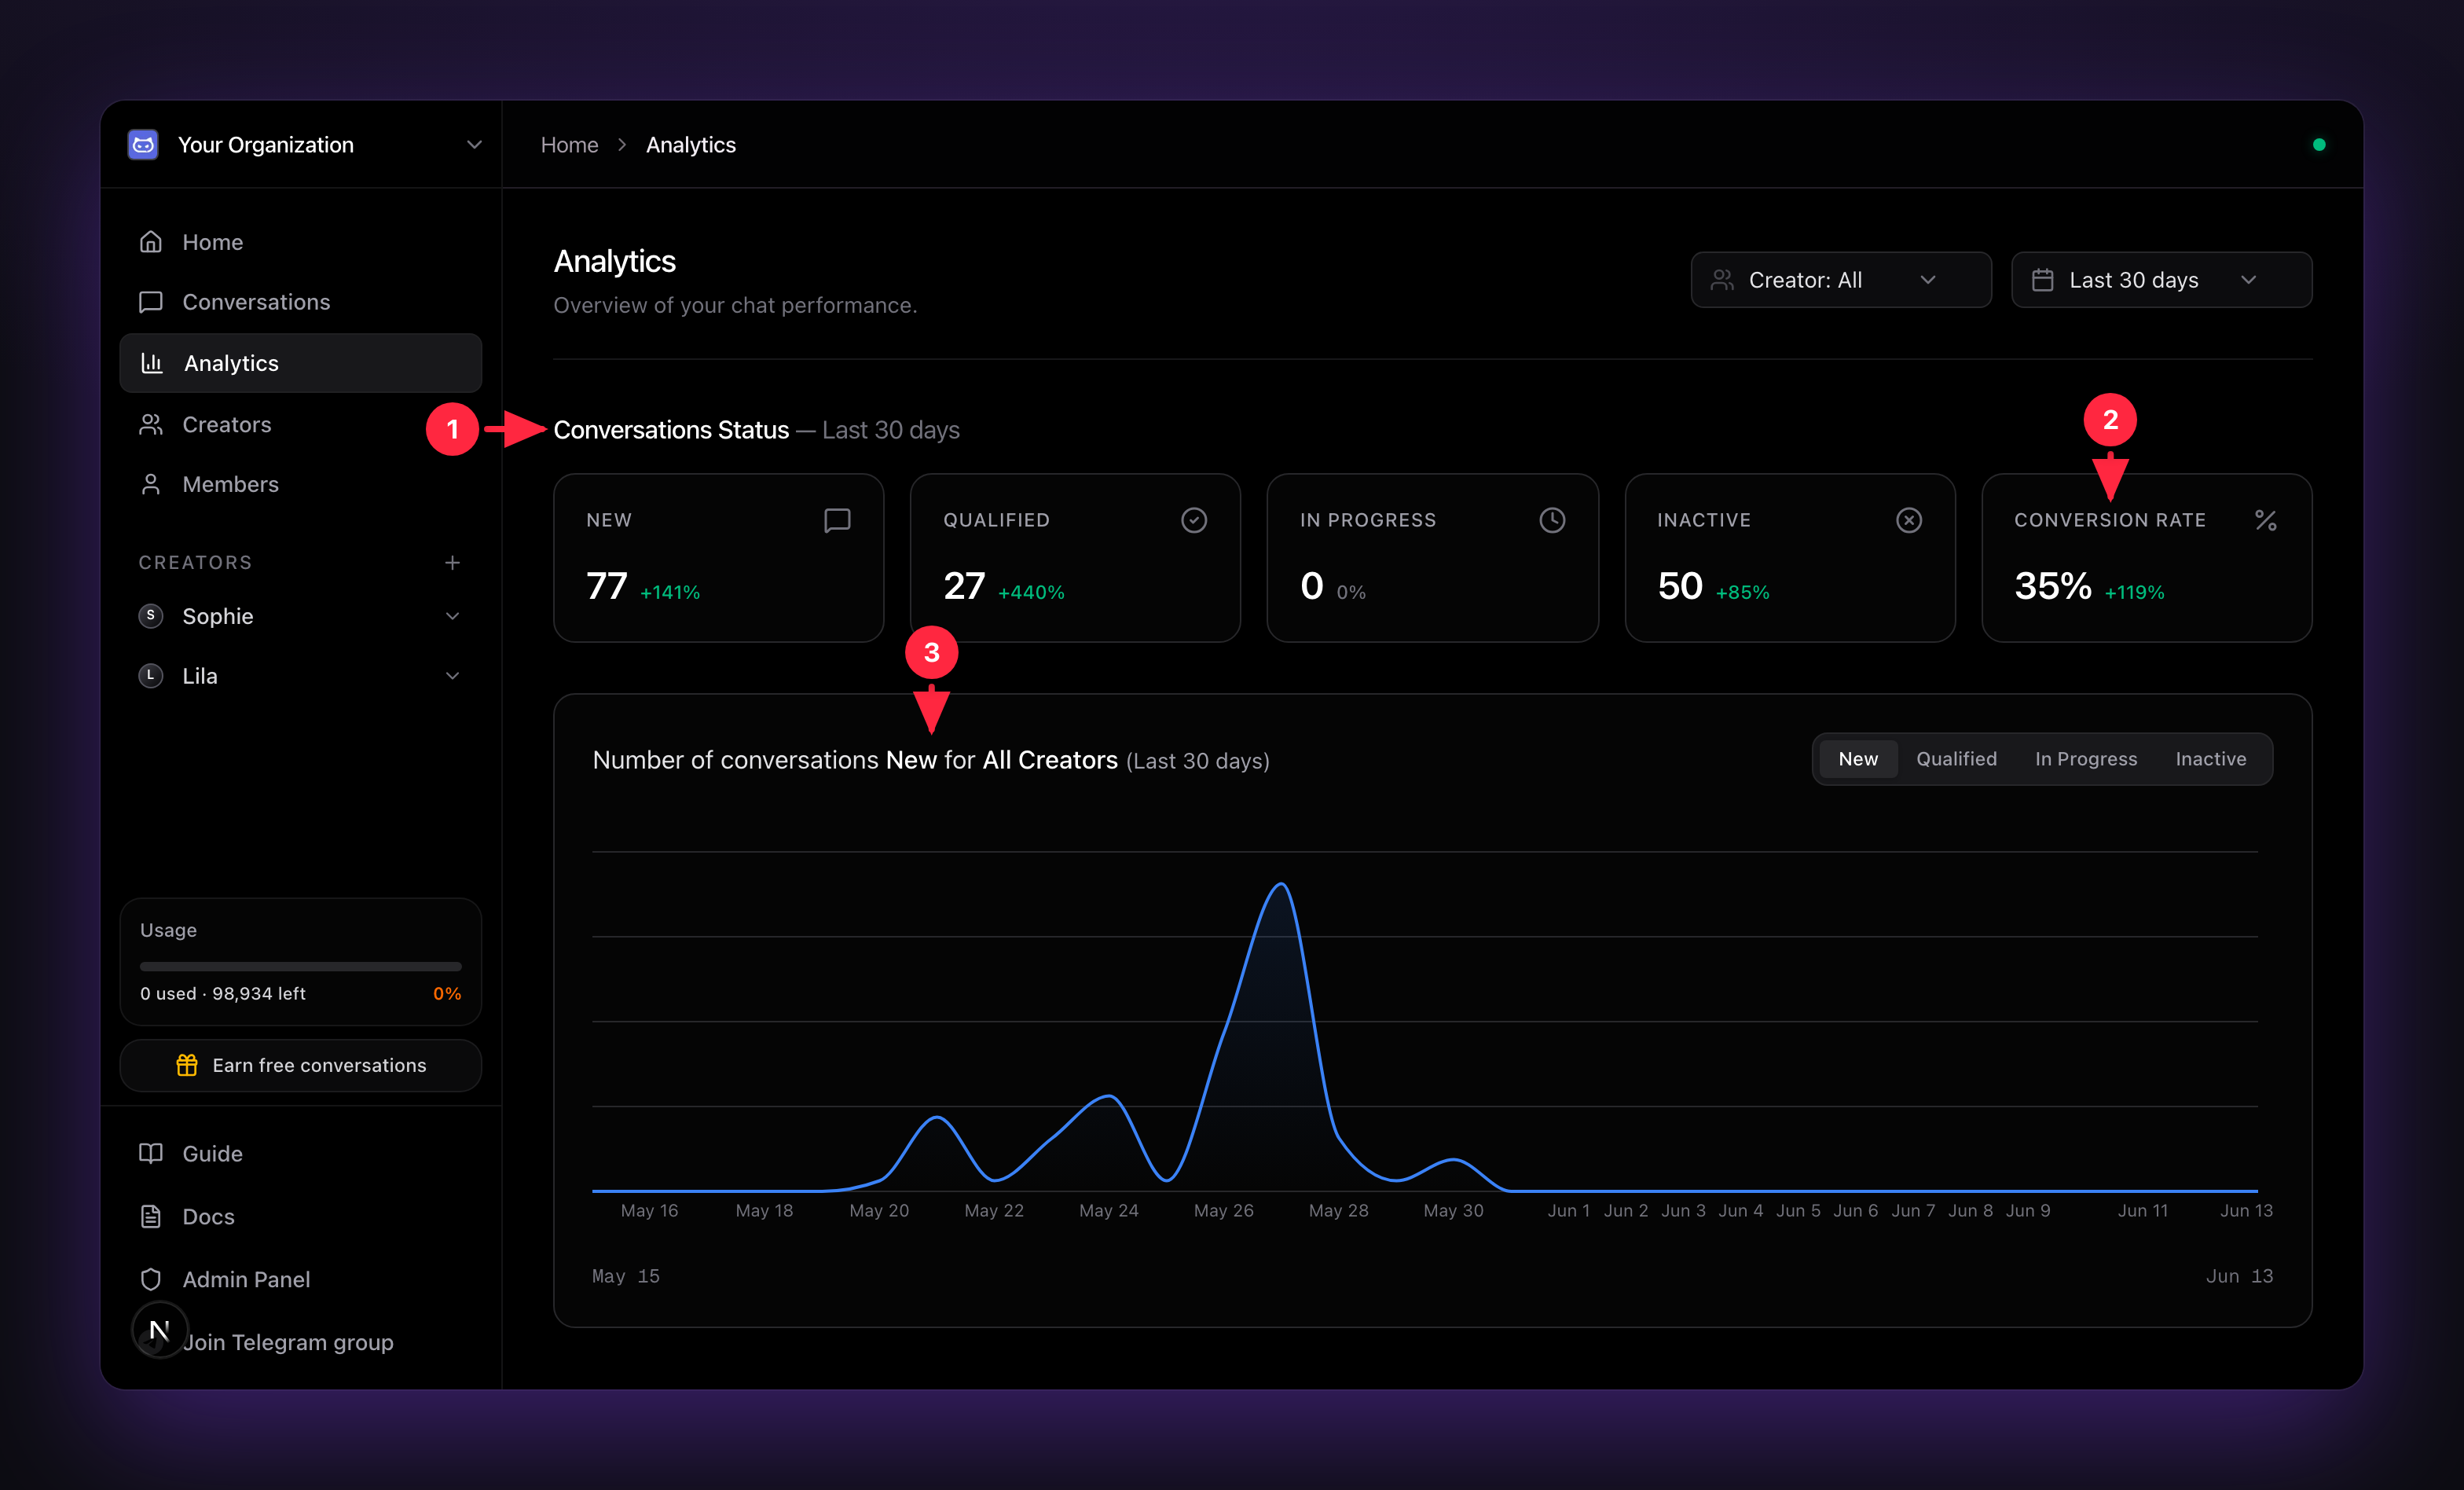Viewport: 2464px width, 1490px height.
Task: Click the Conversations chat bubble icon
Action: [x=151, y=302]
